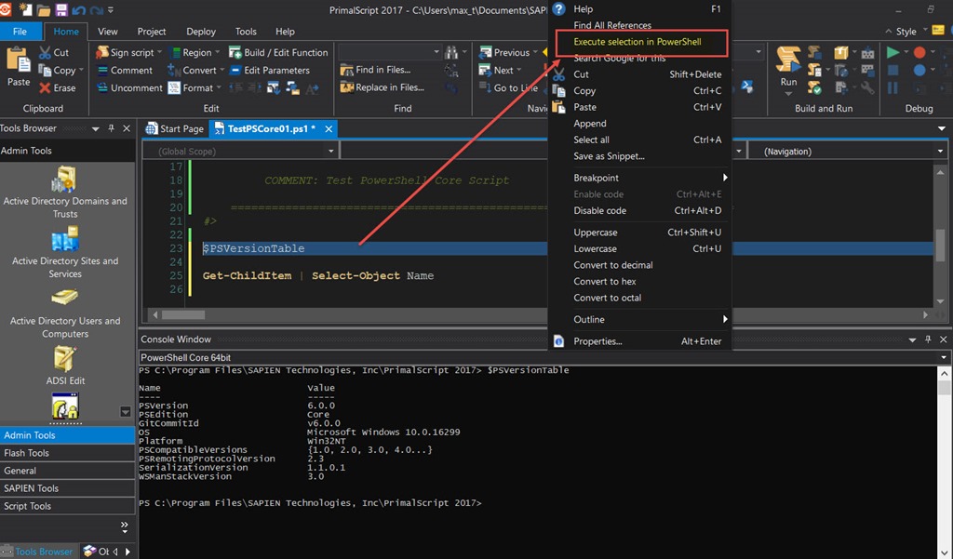
Task: Click the Find in Files icon
Action: click(346, 70)
